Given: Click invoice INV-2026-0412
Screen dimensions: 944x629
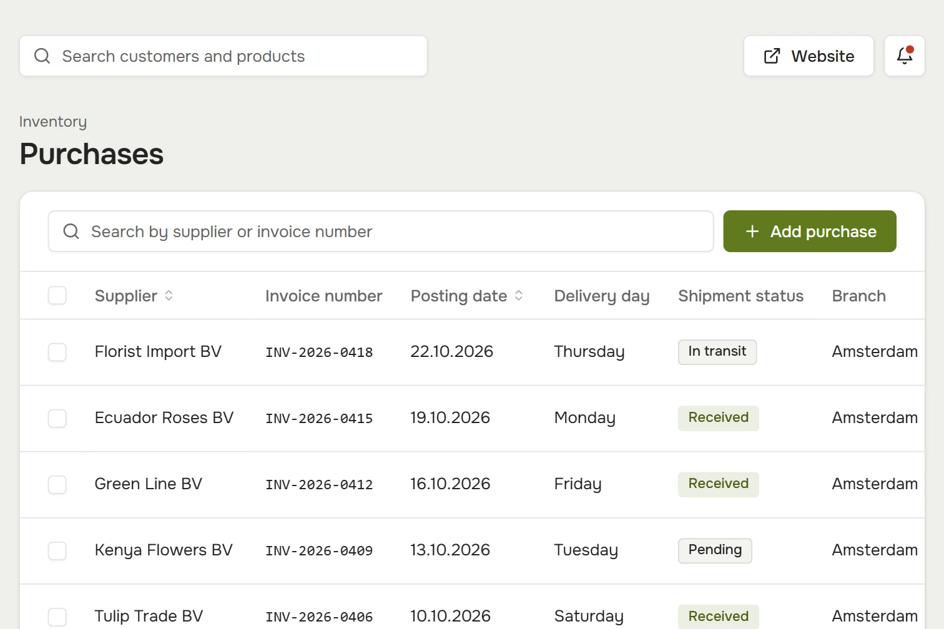Looking at the screenshot, I should [x=319, y=485].
